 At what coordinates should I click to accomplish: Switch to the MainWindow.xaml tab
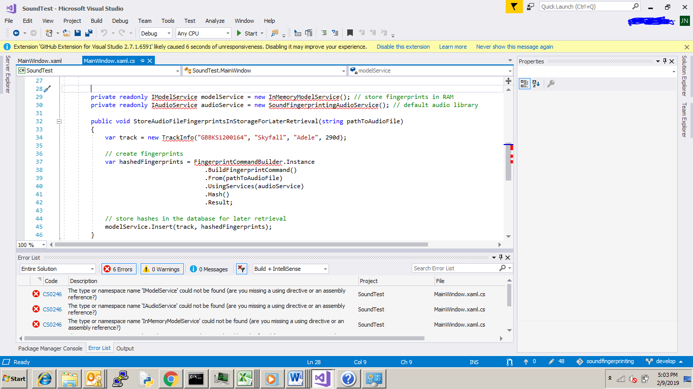(40, 60)
